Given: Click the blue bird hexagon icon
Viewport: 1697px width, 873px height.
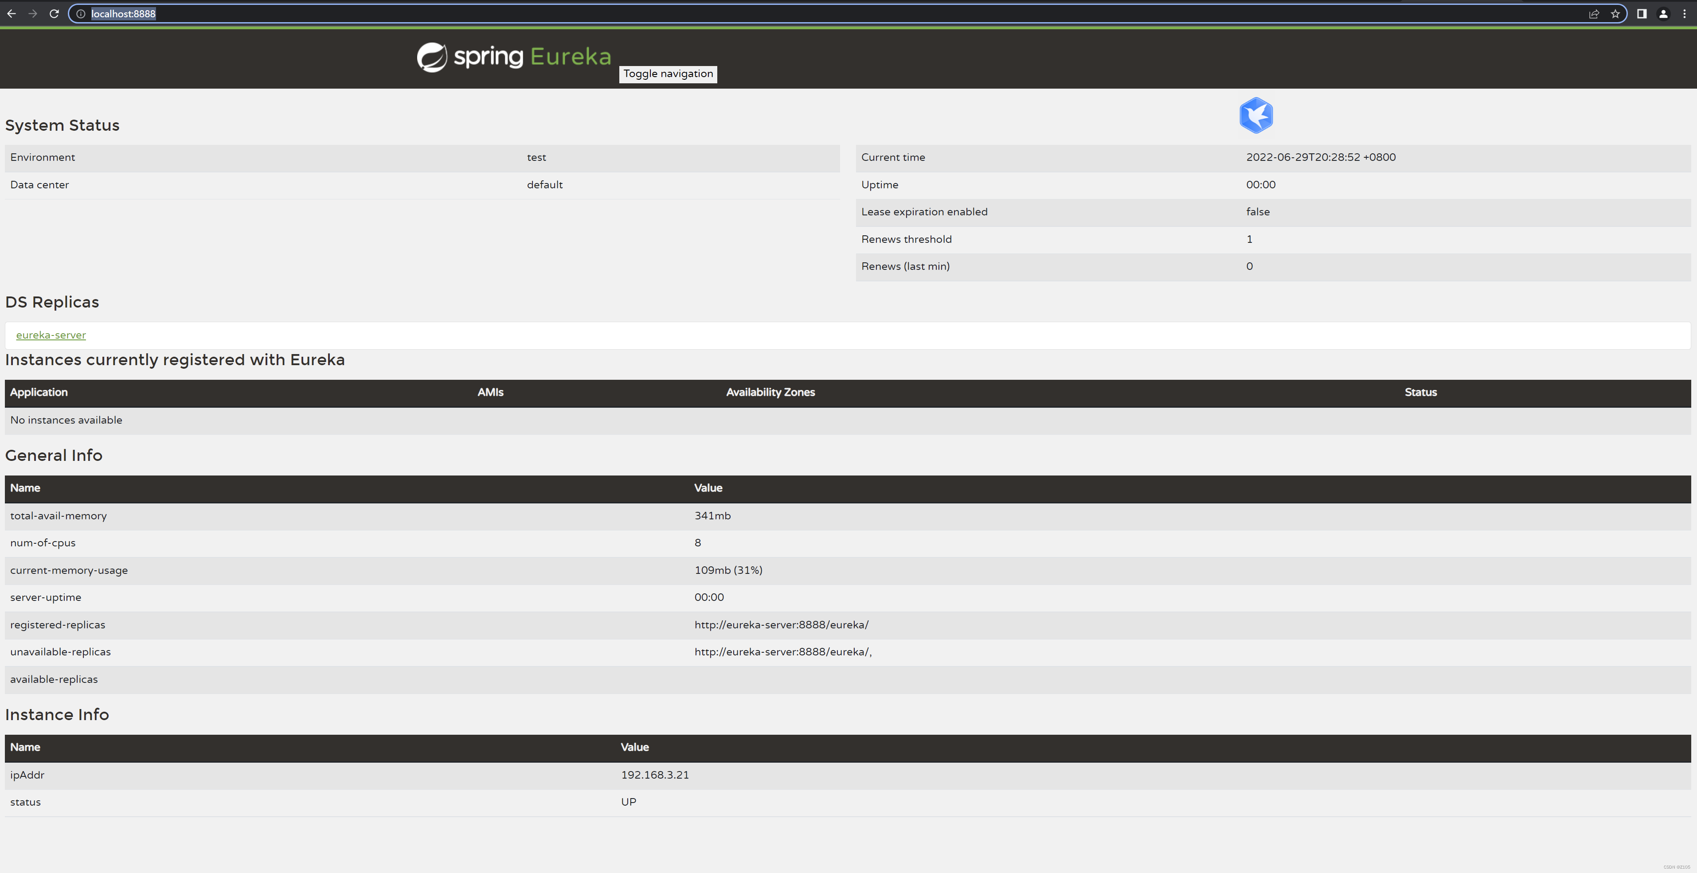Looking at the screenshot, I should [1255, 115].
